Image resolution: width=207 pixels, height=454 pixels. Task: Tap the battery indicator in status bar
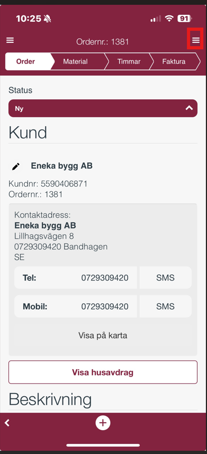[x=184, y=19]
